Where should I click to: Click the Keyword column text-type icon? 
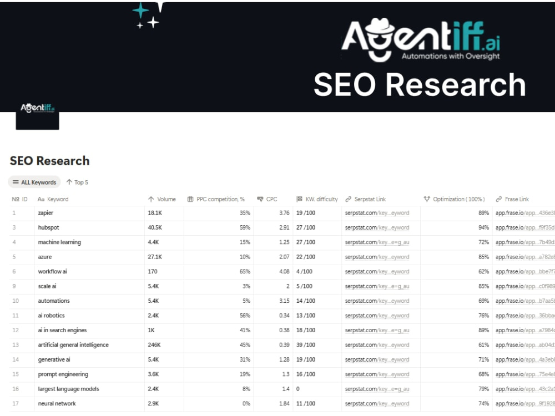(x=41, y=199)
